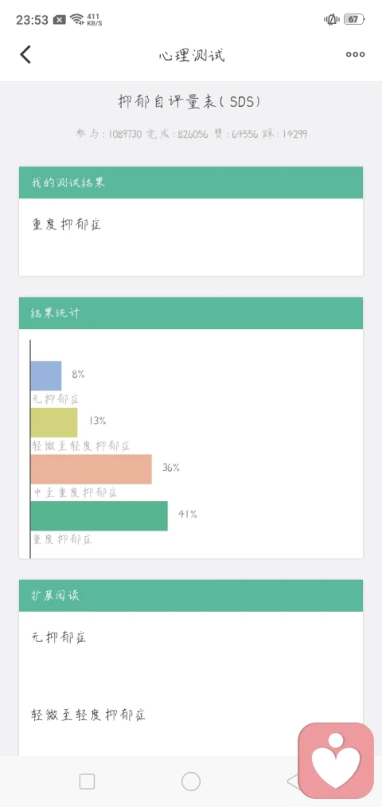Tap the 结果统计 section header
The image size is (382, 807).
[191, 313]
